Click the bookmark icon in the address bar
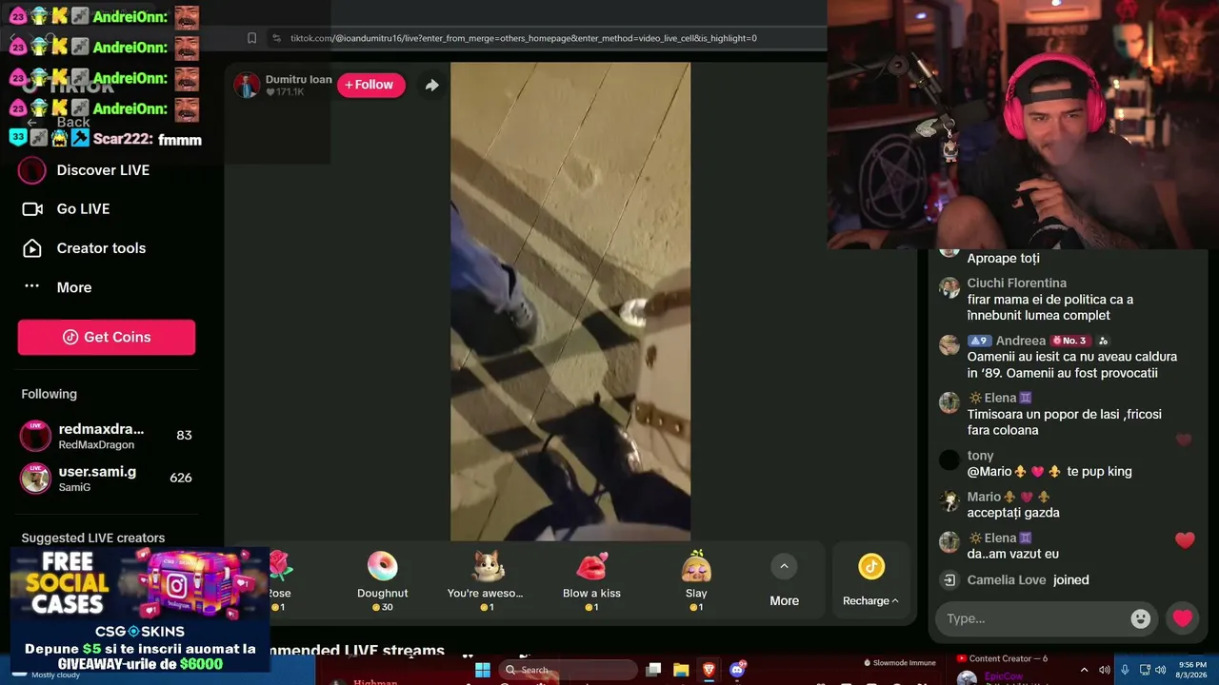 tap(251, 38)
